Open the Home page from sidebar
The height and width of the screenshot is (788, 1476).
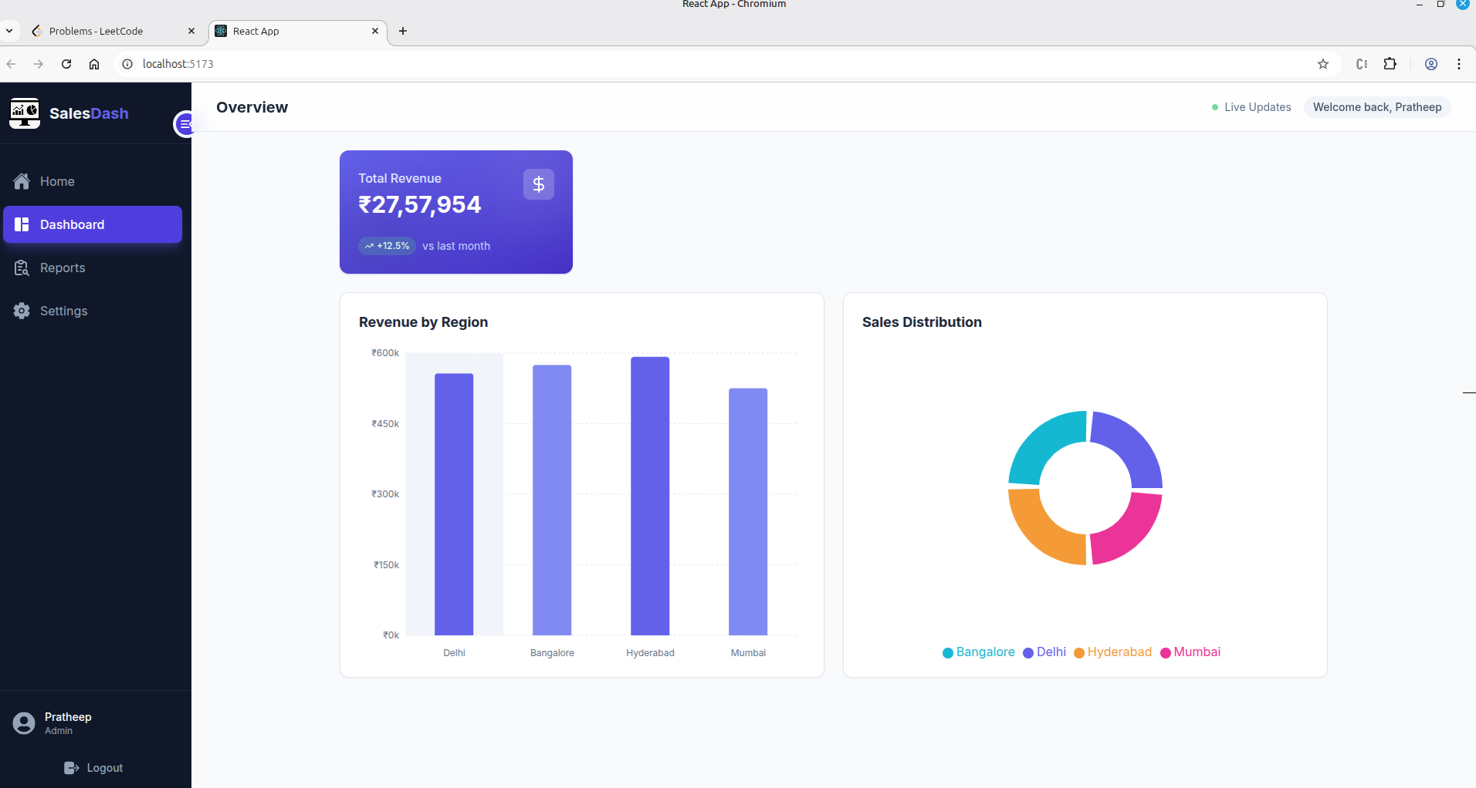[x=57, y=181]
